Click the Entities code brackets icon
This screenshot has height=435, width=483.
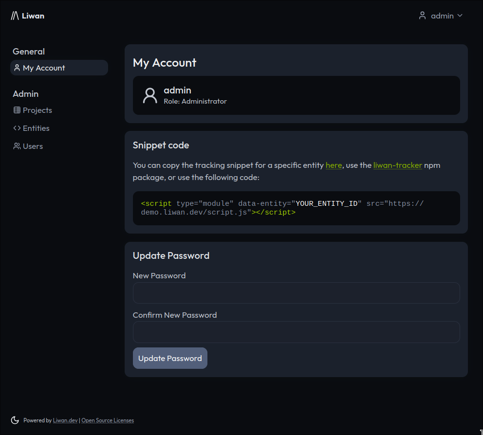click(x=17, y=128)
